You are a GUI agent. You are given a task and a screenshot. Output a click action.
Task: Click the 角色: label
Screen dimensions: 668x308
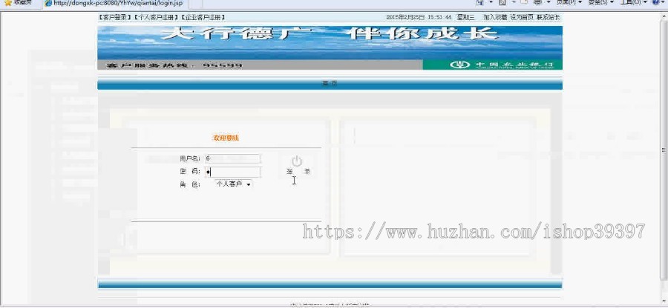[x=190, y=184]
